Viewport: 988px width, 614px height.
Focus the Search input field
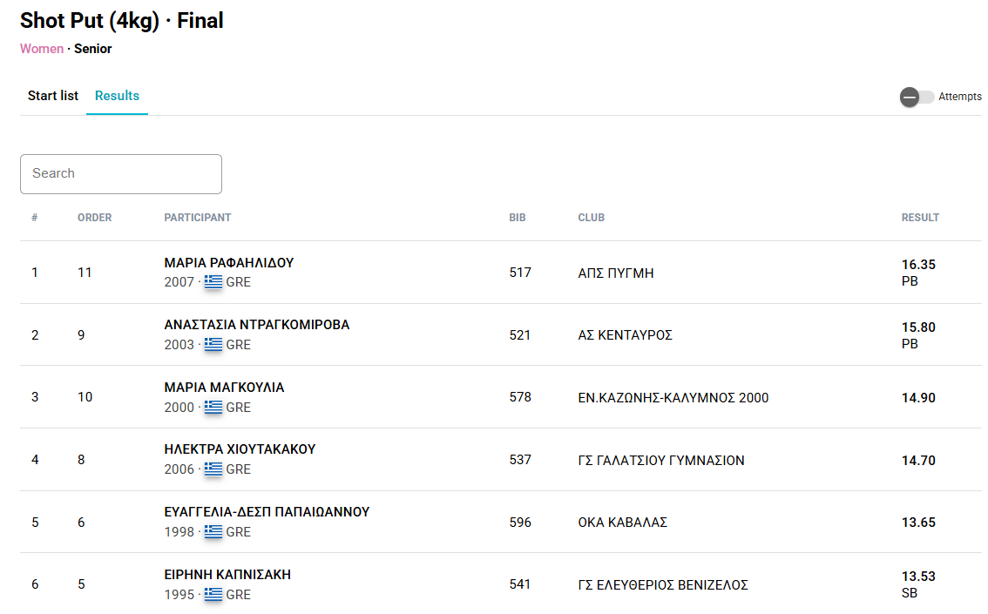[x=121, y=174]
